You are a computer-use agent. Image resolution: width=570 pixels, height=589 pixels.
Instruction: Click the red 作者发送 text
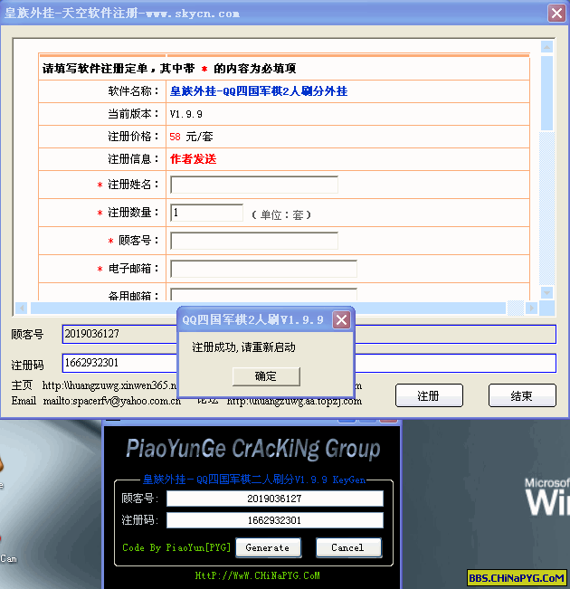click(193, 159)
